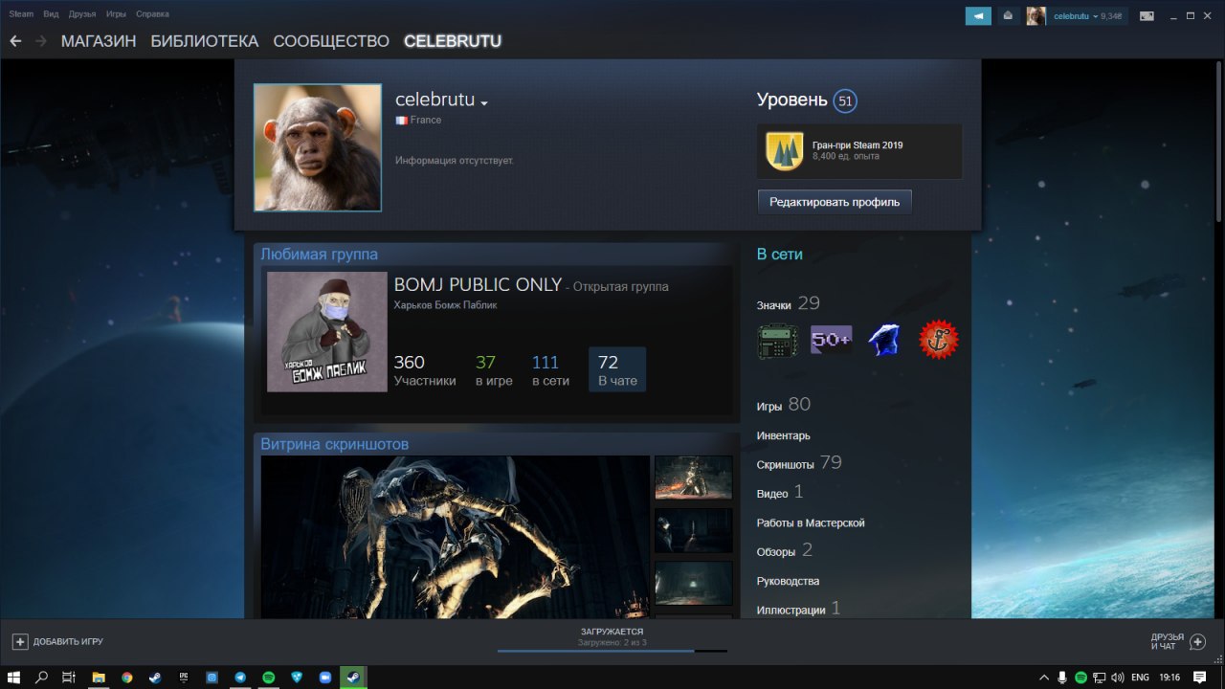
Task: Open the Steam menu
Action: tap(21, 14)
